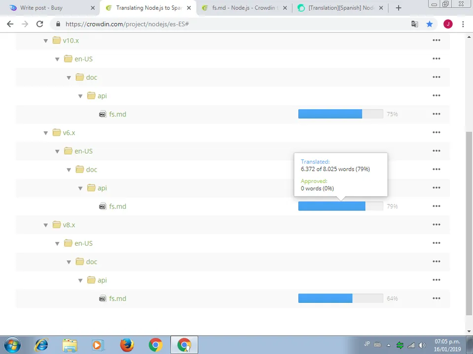473x354 pixels.
Task: Open the Windows Start menu
Action: (x=12, y=345)
